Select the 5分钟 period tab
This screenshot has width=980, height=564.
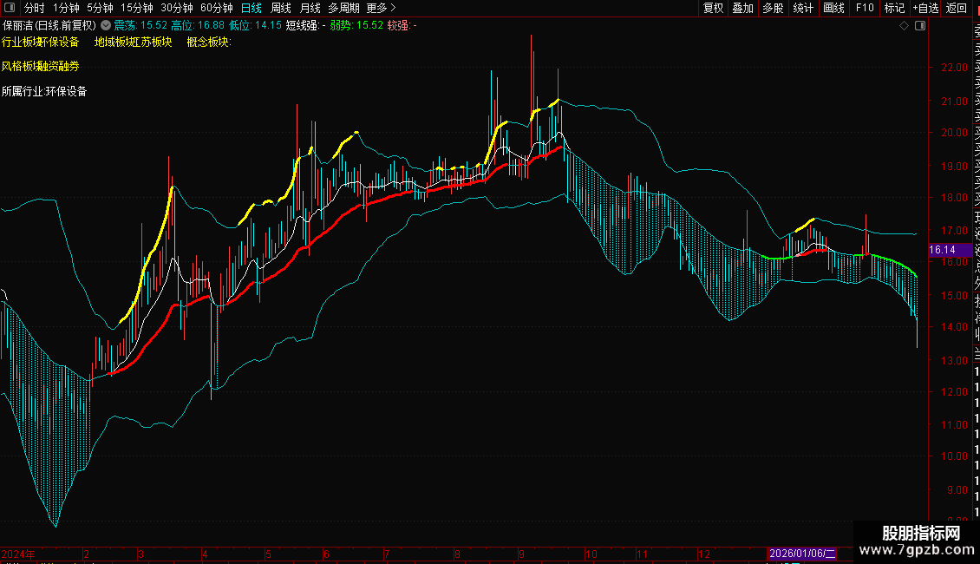(100, 8)
